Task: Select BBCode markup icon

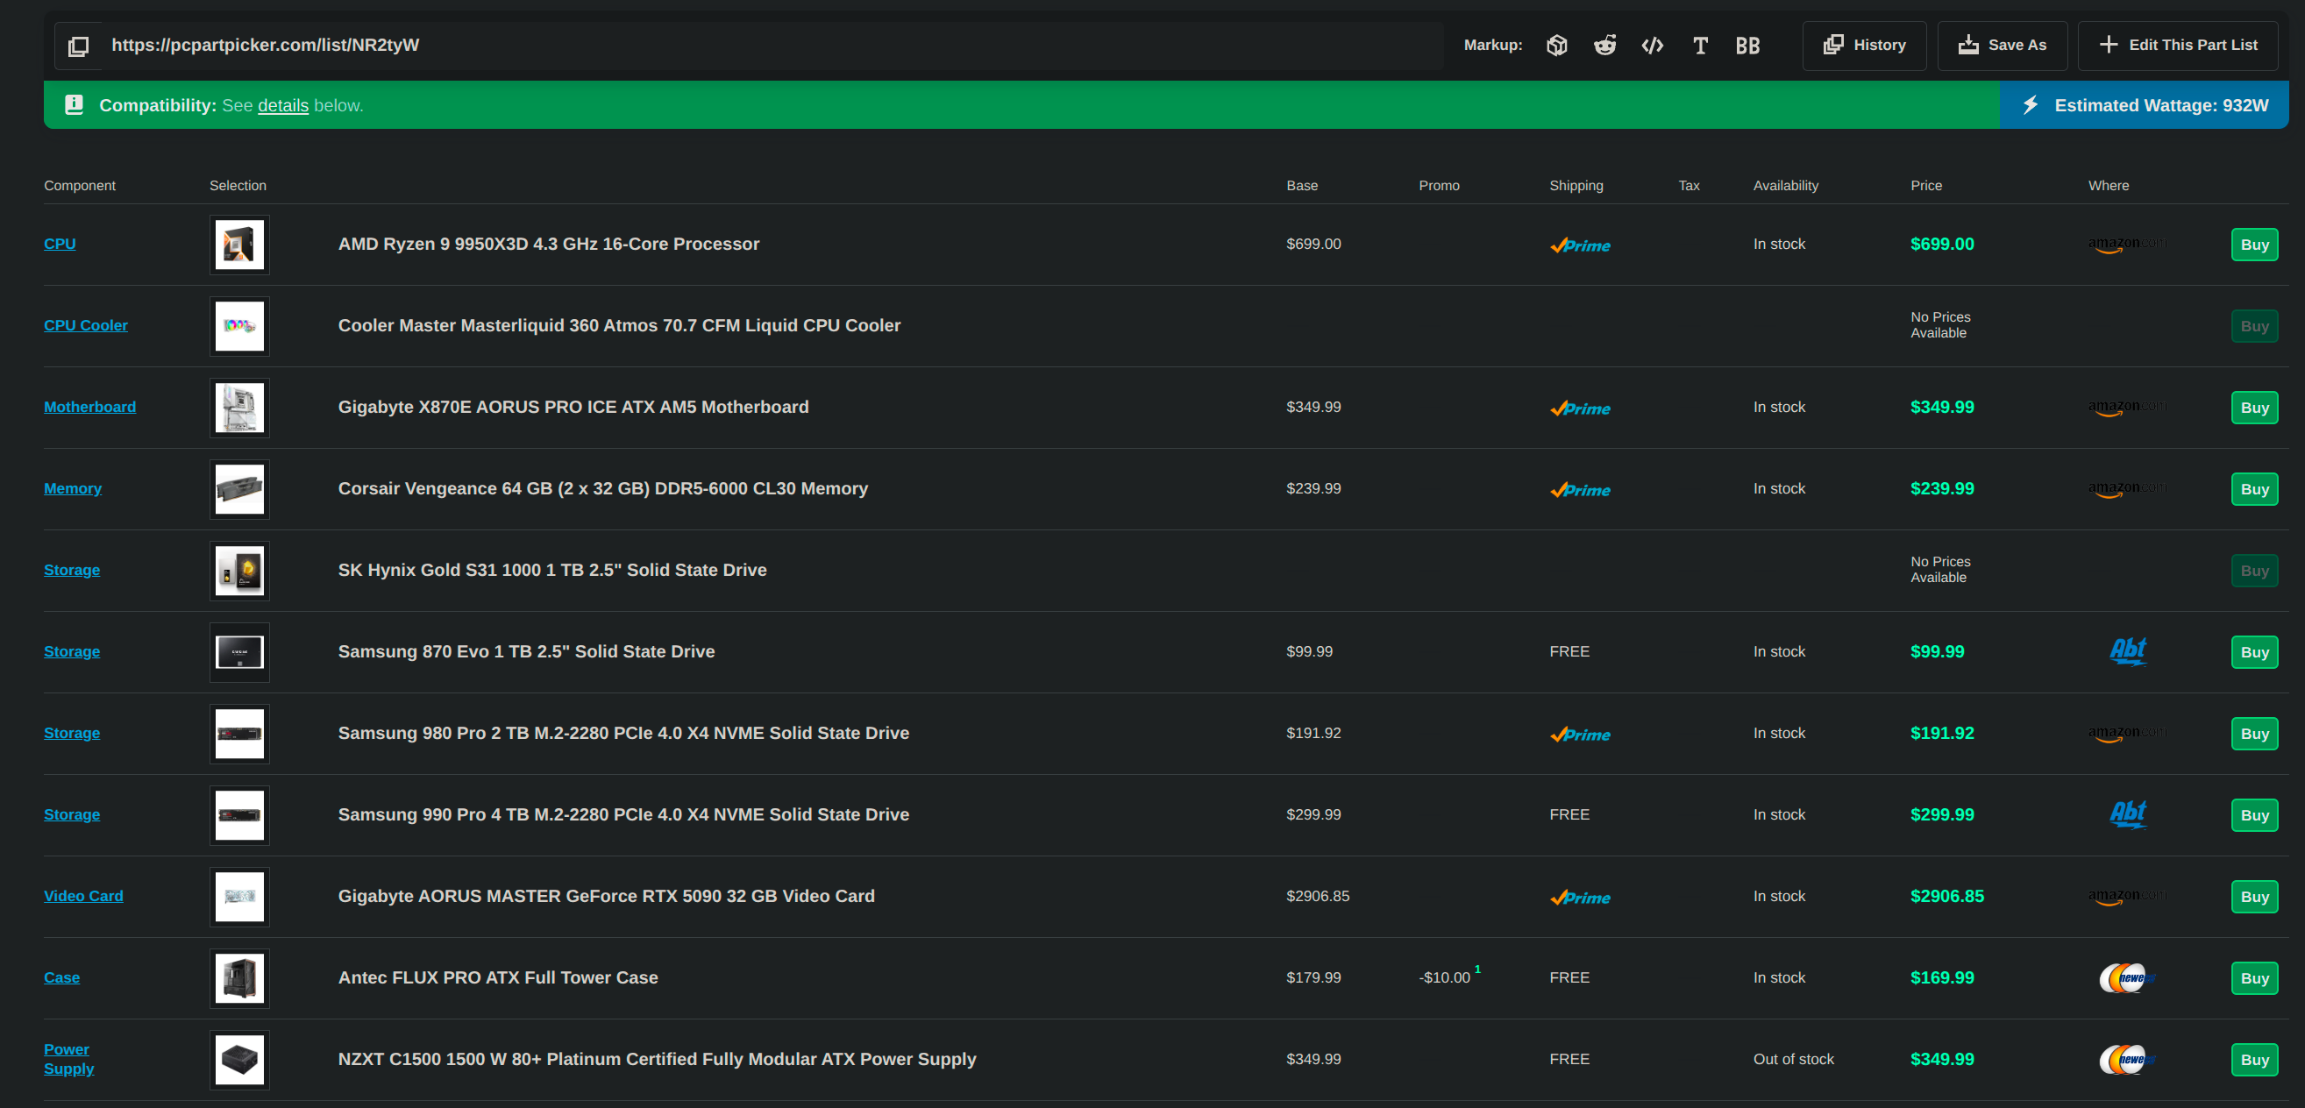Action: pyautogui.click(x=1747, y=46)
